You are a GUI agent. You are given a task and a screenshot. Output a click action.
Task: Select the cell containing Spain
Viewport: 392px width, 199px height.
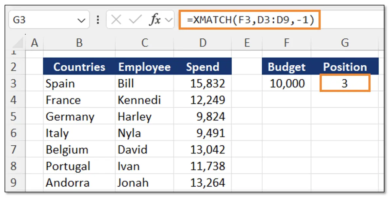tap(79, 84)
